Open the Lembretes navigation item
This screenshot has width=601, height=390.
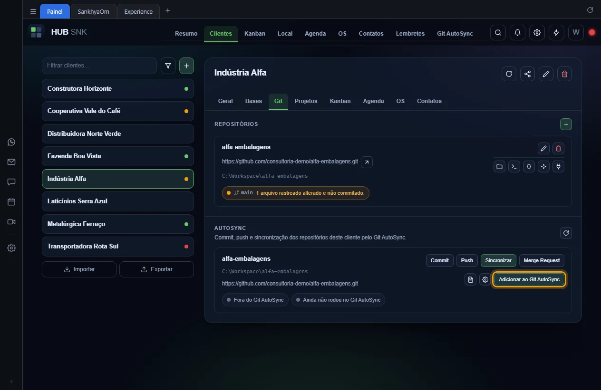click(410, 34)
